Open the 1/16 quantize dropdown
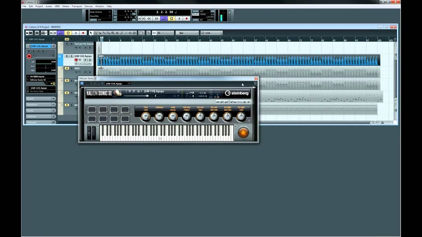422x237 pixels. point(211,33)
